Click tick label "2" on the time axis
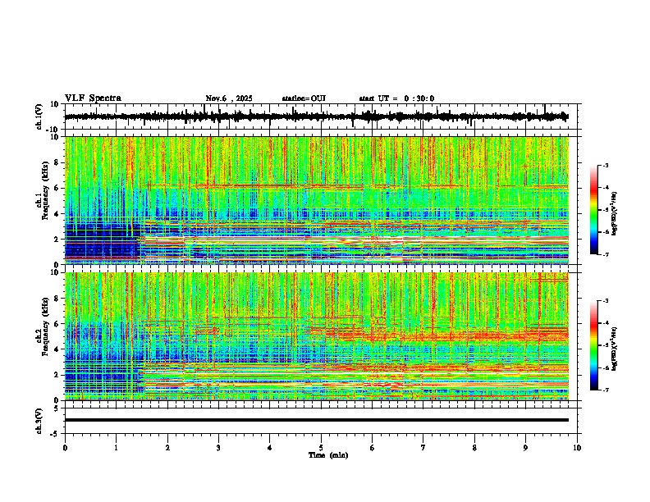 pyautogui.click(x=167, y=448)
